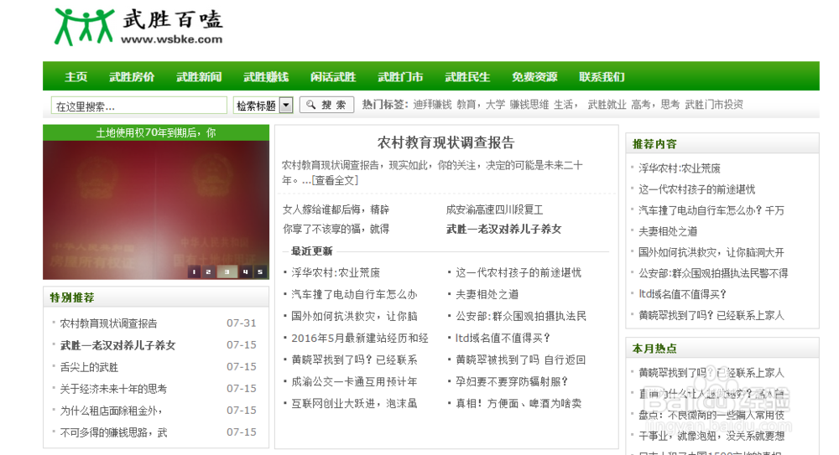Image resolution: width=839 pixels, height=455 pixels.
Task: Click the [查看全文] link
Action: pos(335,181)
